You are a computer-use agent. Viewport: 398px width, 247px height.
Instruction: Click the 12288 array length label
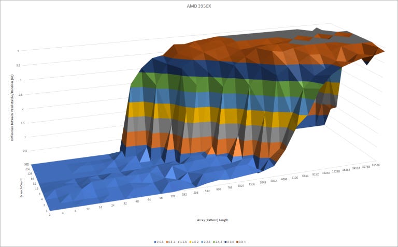[x=336, y=171]
